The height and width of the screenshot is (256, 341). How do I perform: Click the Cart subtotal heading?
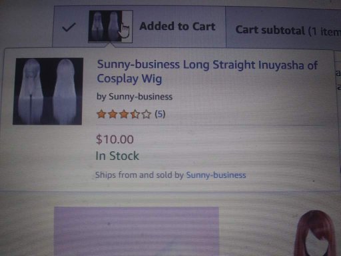coord(288,31)
